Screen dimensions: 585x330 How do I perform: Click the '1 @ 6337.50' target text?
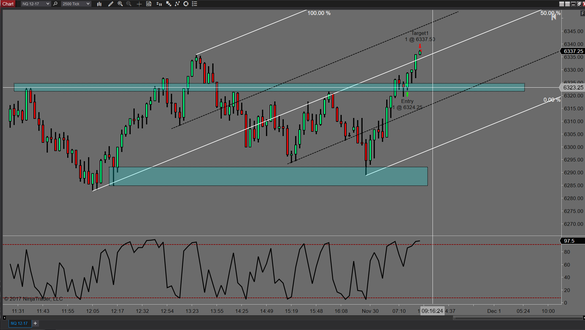point(420,39)
